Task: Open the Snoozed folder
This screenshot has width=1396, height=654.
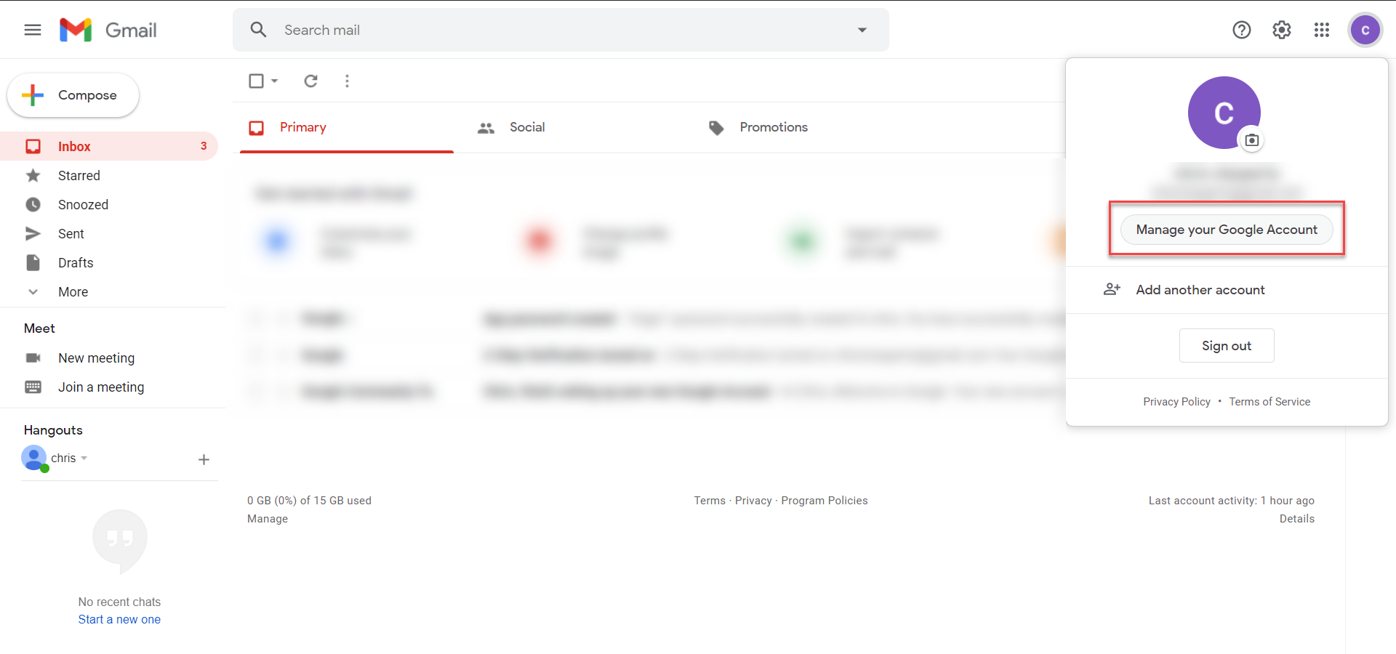Action: (x=109, y=204)
